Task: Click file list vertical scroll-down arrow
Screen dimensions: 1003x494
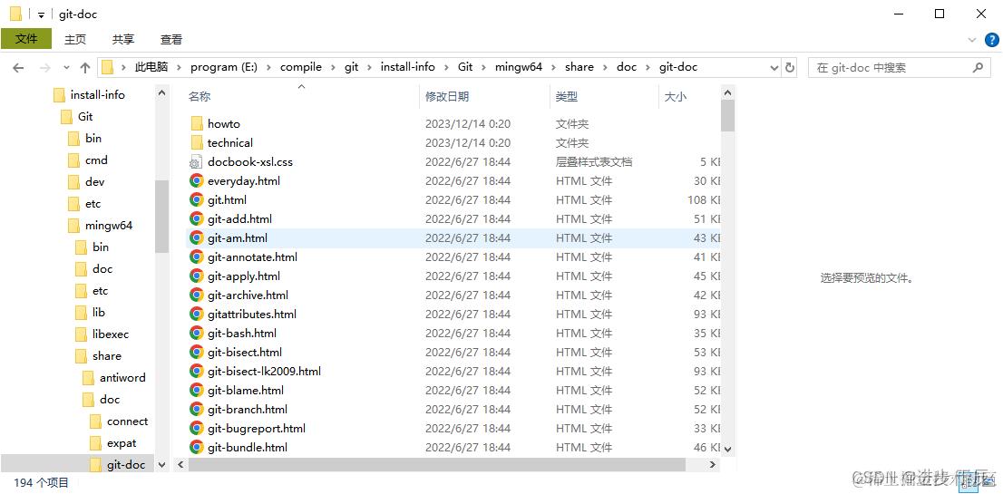Action: click(x=727, y=450)
